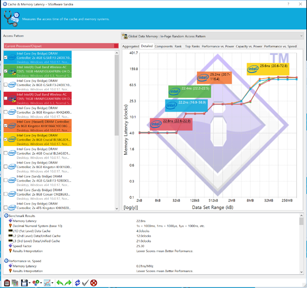Uncheck the orange Haswell Kingston KHX1866C10D3 entry

pos(6,126)
